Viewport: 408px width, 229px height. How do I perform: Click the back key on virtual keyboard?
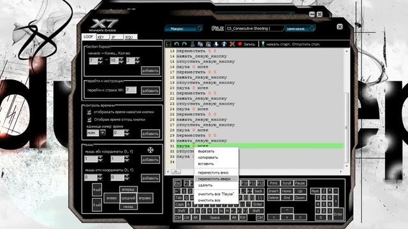pos(258,191)
